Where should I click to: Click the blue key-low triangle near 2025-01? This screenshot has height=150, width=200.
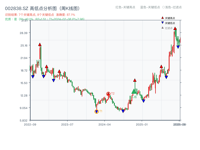(x=143, y=101)
